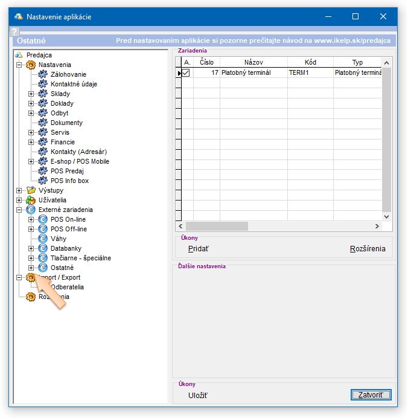Click the Názov column header
The image size is (408, 418).
coord(253,62)
